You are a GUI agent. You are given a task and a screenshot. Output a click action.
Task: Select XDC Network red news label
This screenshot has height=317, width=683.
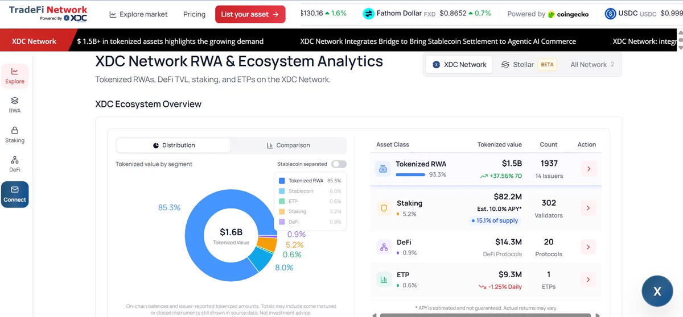click(34, 41)
